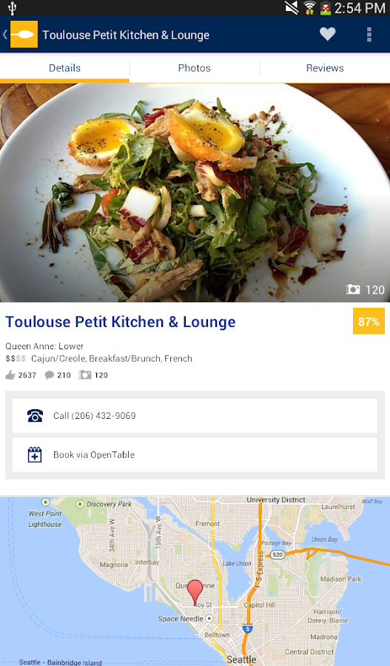The image size is (390, 666).
Task: Tap the 87% rating badge
Action: pyautogui.click(x=369, y=322)
